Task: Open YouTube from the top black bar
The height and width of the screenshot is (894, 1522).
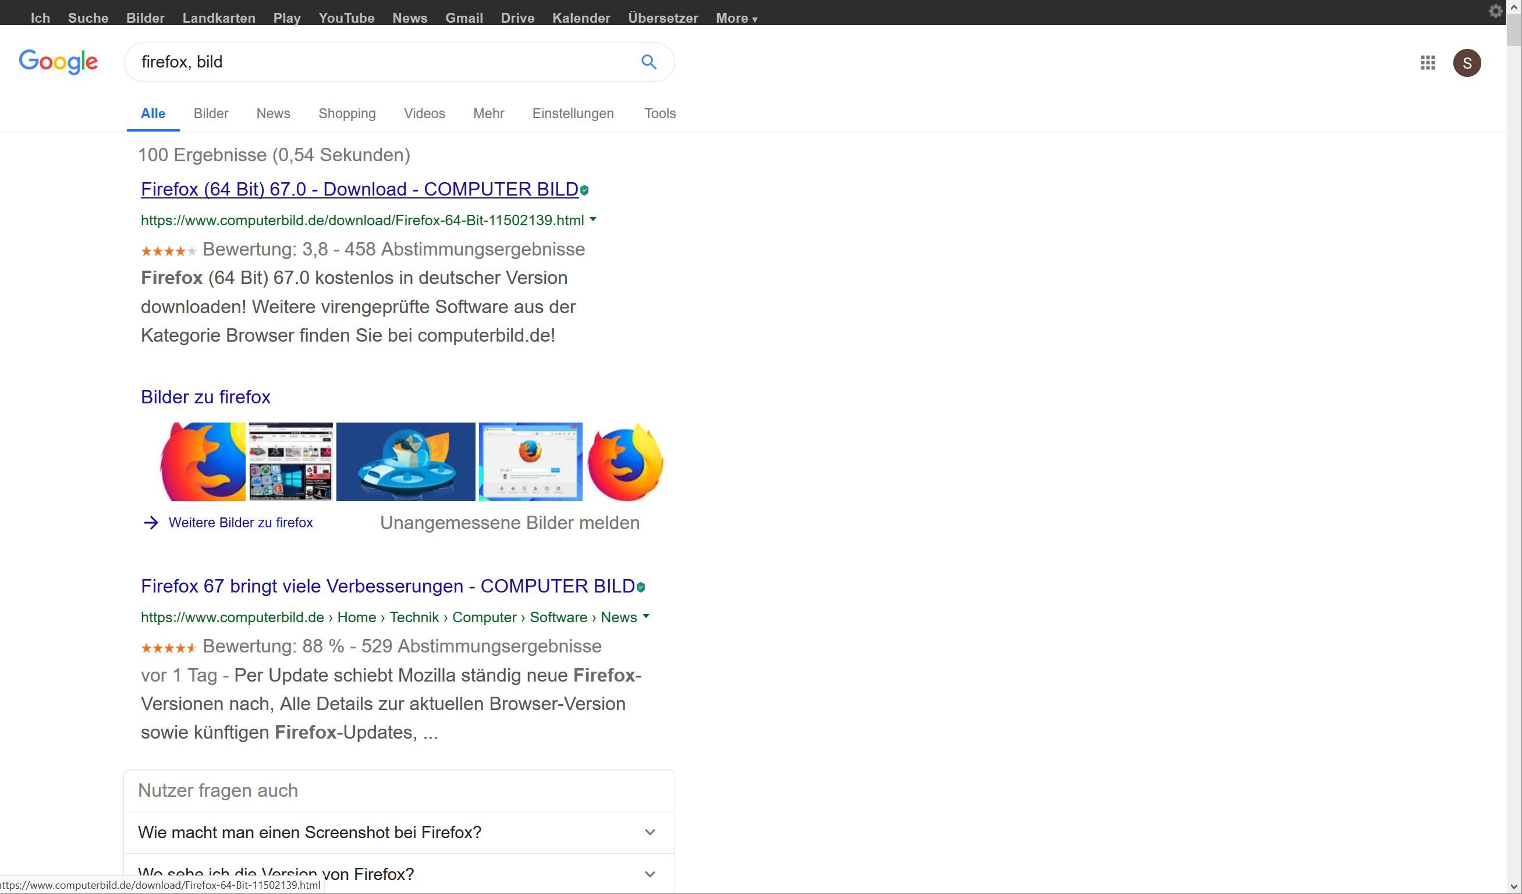Action: (x=346, y=18)
